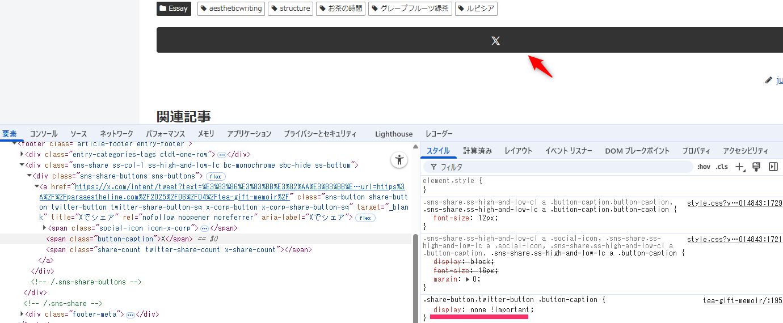Switch to the レコーダー tab
The height and width of the screenshot is (323, 783).
(x=439, y=134)
